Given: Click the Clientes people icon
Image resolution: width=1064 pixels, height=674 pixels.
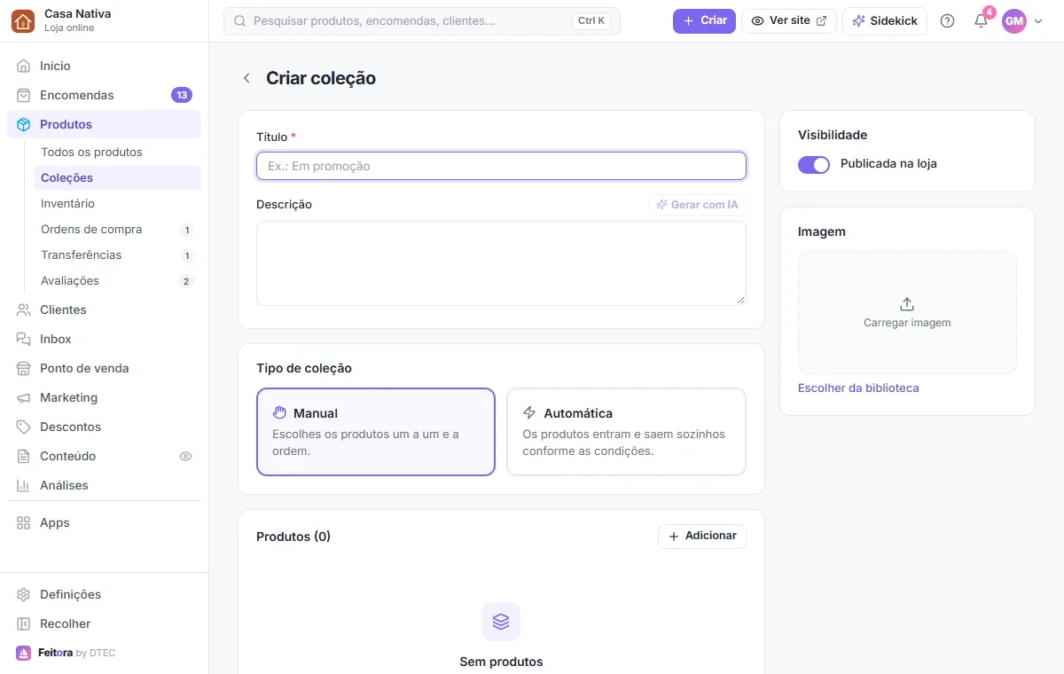Looking at the screenshot, I should click(24, 310).
